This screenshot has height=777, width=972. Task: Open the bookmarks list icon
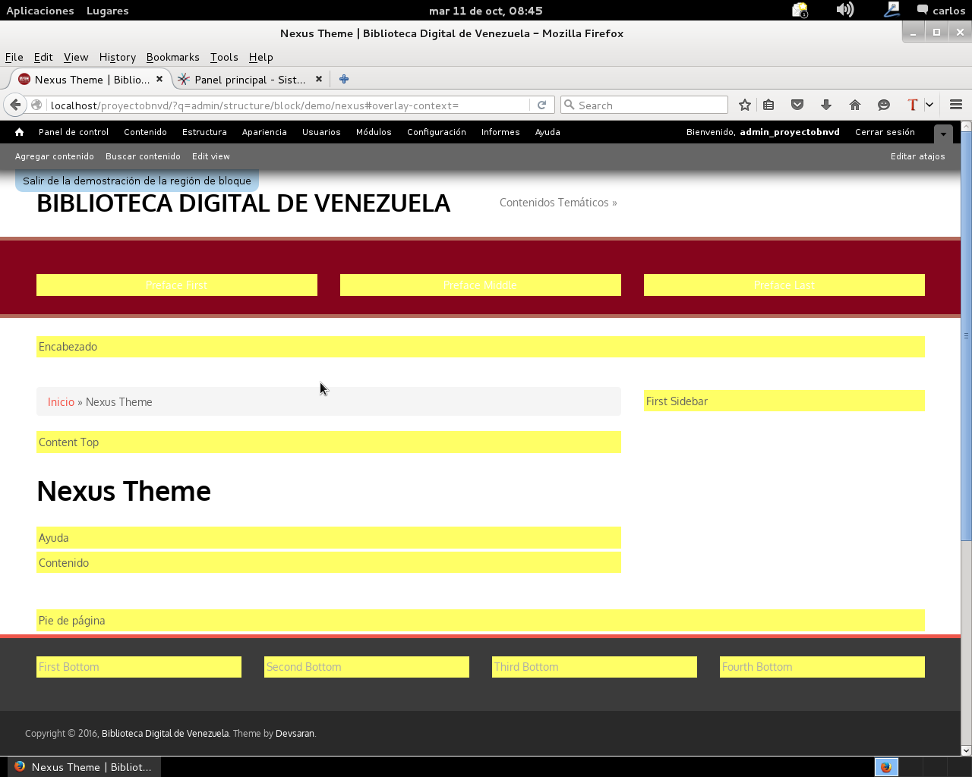(x=768, y=105)
